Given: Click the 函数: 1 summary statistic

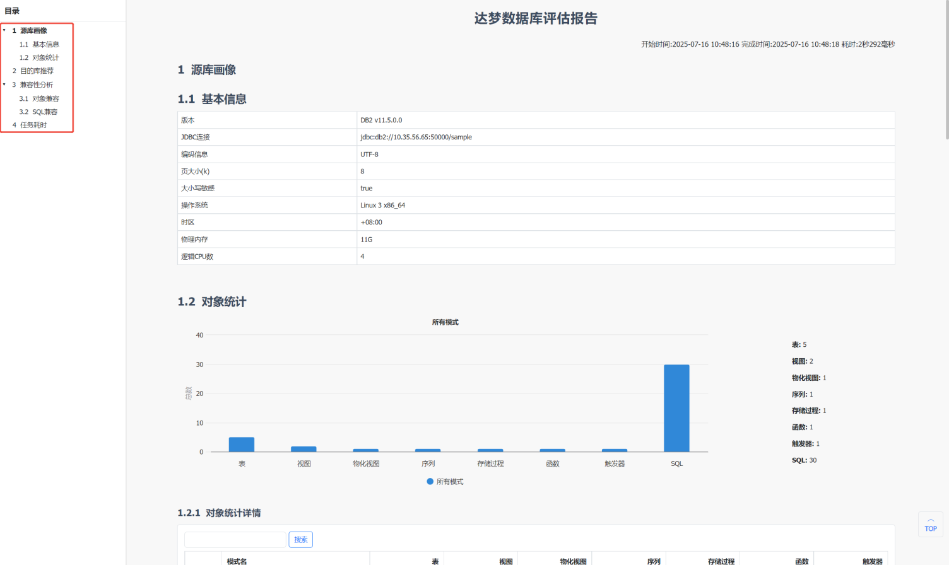Looking at the screenshot, I should click(803, 427).
